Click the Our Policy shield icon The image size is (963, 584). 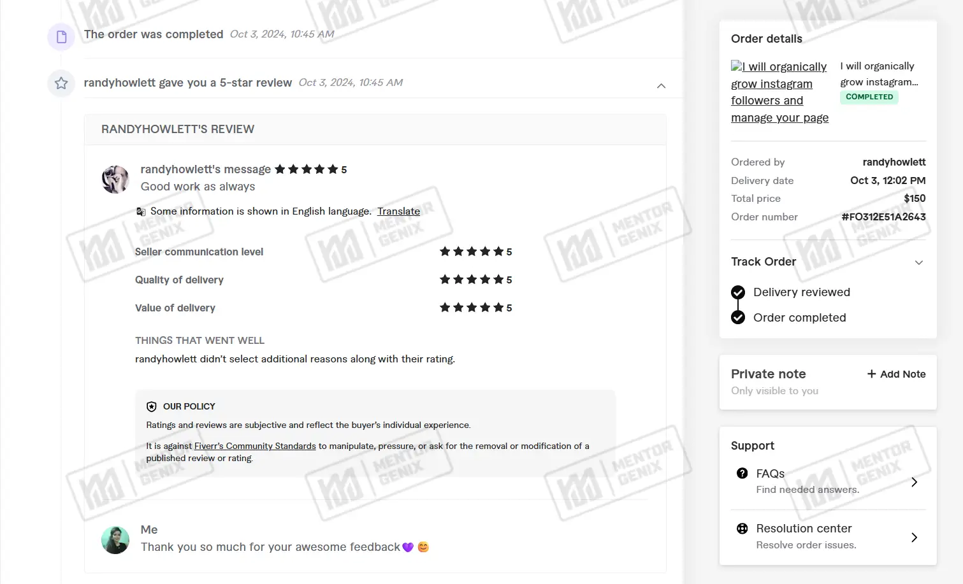tap(152, 406)
